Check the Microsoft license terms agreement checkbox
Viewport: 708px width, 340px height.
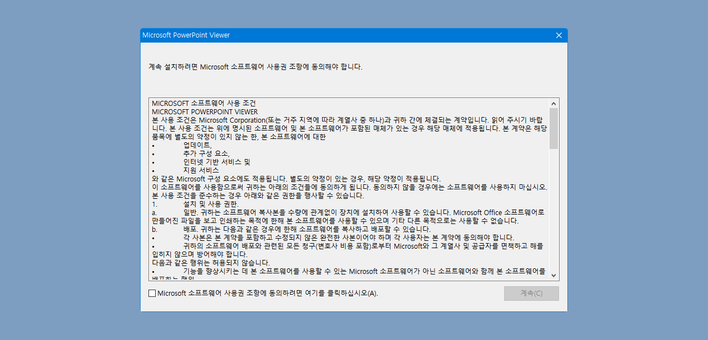tap(152, 293)
